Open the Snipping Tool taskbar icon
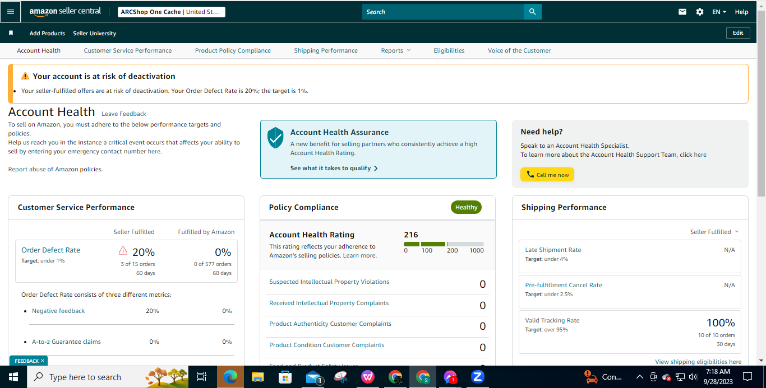The width and height of the screenshot is (766, 388). click(340, 377)
